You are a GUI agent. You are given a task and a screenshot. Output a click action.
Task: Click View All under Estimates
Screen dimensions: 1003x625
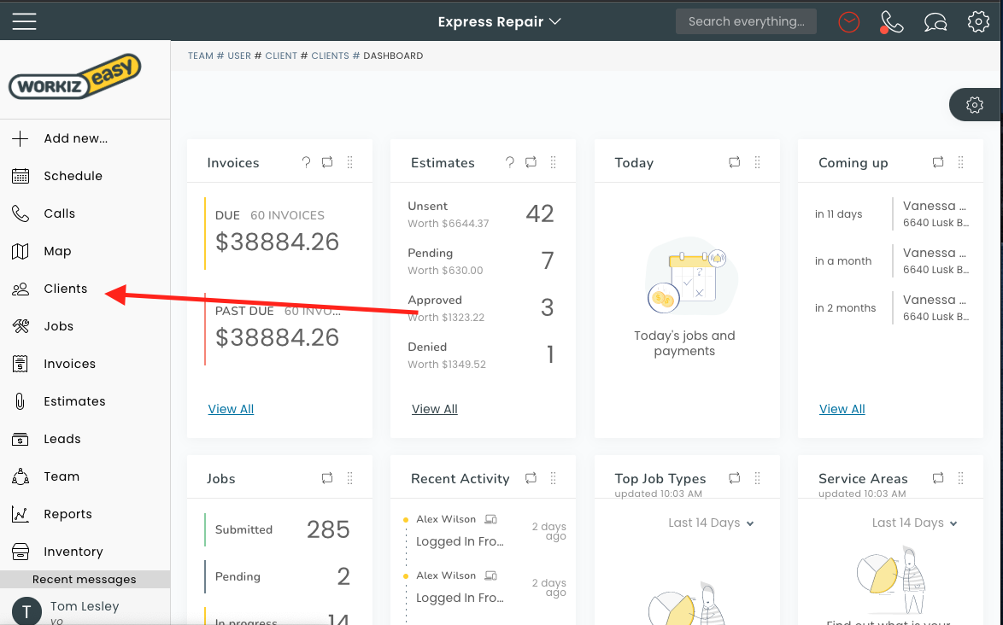(434, 409)
